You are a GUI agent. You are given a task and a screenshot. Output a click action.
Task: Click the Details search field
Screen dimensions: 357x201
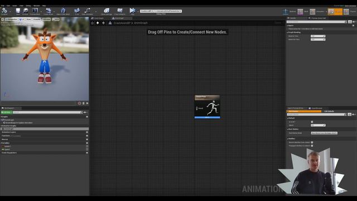(x=316, y=22)
